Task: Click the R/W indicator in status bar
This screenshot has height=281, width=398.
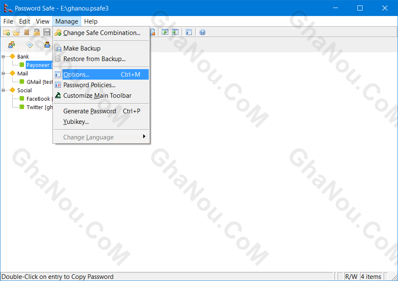Action: (x=351, y=277)
